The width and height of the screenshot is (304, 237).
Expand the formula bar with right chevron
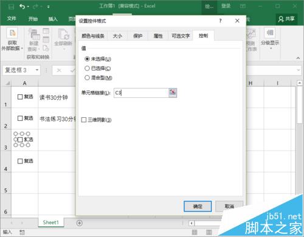click(x=299, y=70)
